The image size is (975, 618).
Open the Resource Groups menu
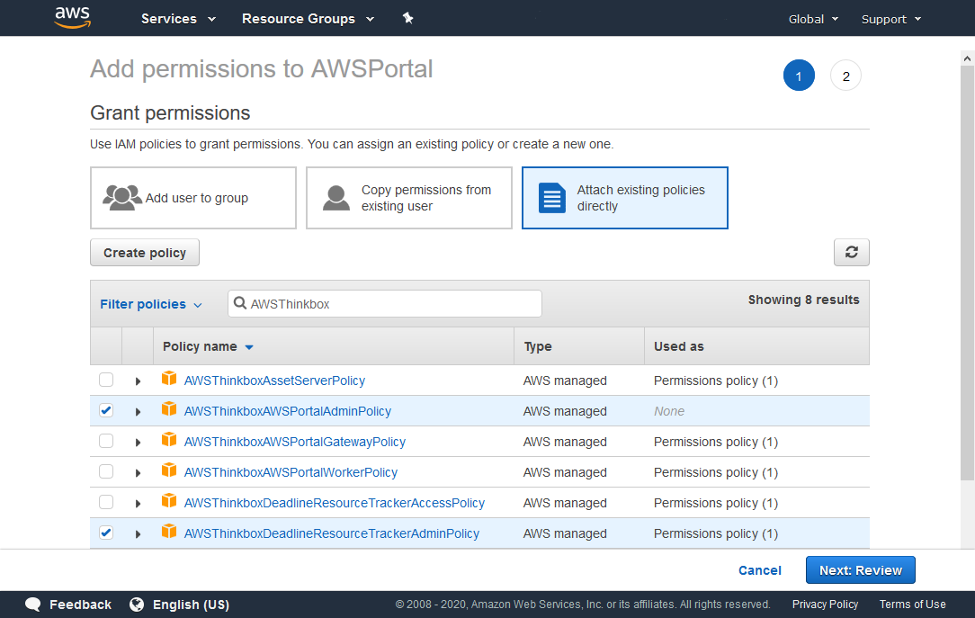(x=308, y=19)
